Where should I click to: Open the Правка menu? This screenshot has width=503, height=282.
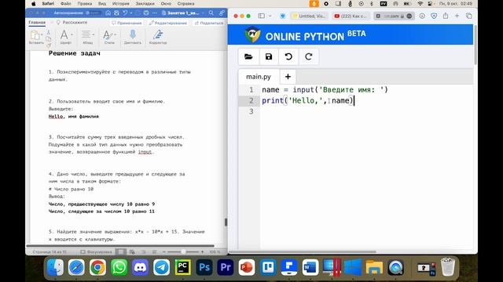pos(85,3)
